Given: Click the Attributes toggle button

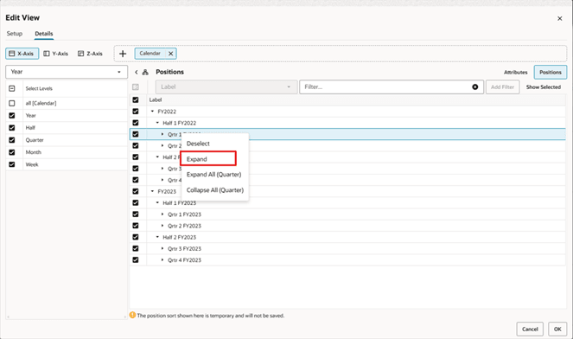Looking at the screenshot, I should click(x=515, y=73).
